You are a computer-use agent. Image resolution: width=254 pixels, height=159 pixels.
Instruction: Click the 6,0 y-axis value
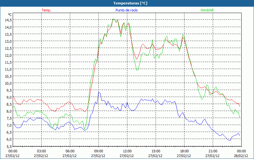click(9, 139)
